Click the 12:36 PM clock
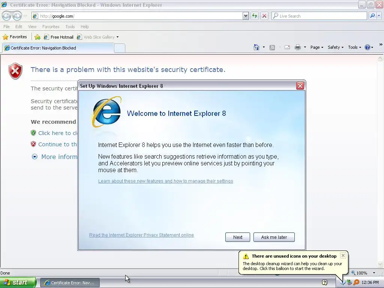Screen dimensions: 384x288 [370, 282]
